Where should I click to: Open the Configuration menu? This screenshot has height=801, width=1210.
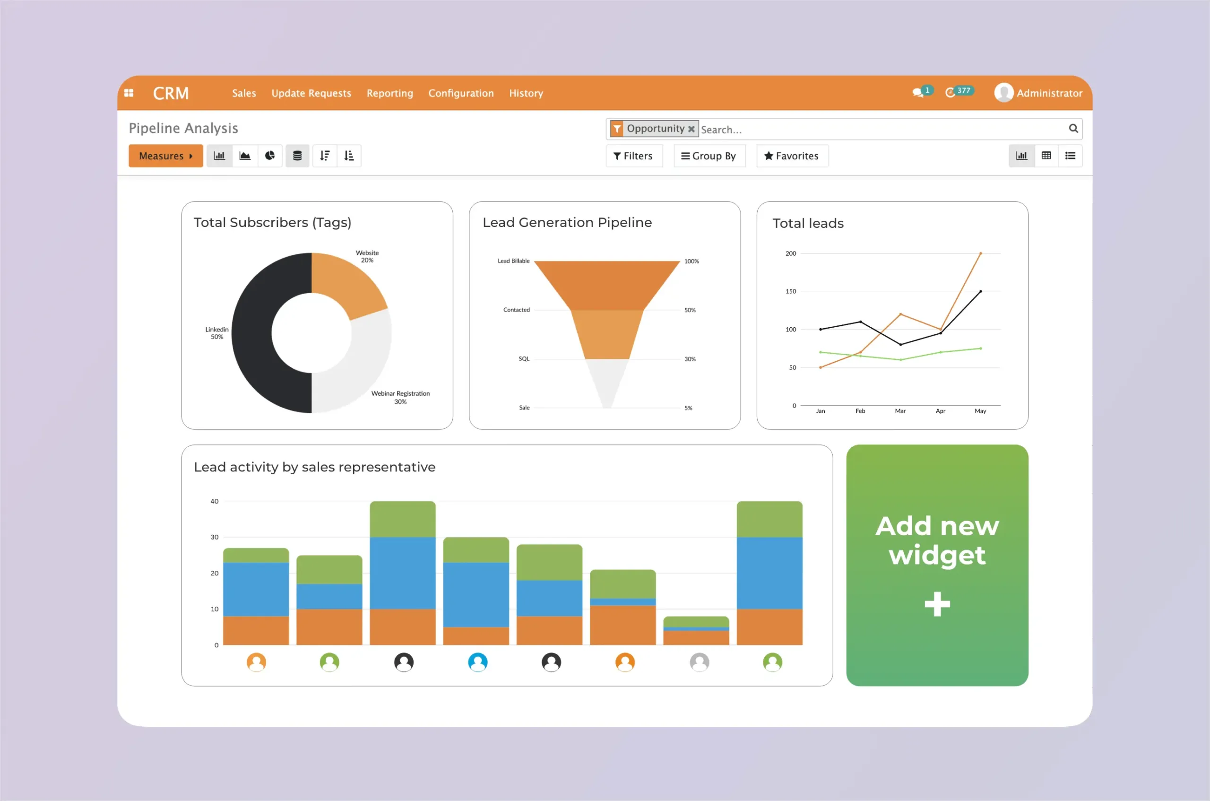pyautogui.click(x=460, y=93)
